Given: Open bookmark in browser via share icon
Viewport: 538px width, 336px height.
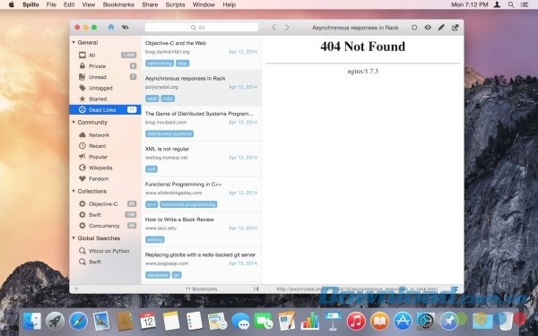Looking at the screenshot, I should coord(455,28).
